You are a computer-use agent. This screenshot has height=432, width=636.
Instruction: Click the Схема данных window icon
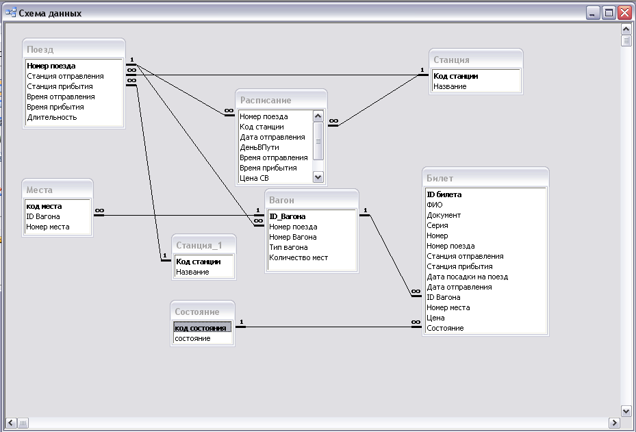click(x=11, y=12)
